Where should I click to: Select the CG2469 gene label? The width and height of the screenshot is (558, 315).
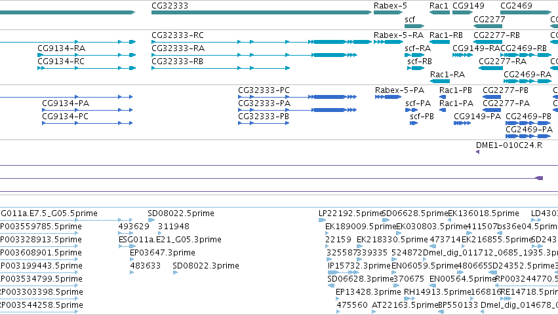point(516,6)
